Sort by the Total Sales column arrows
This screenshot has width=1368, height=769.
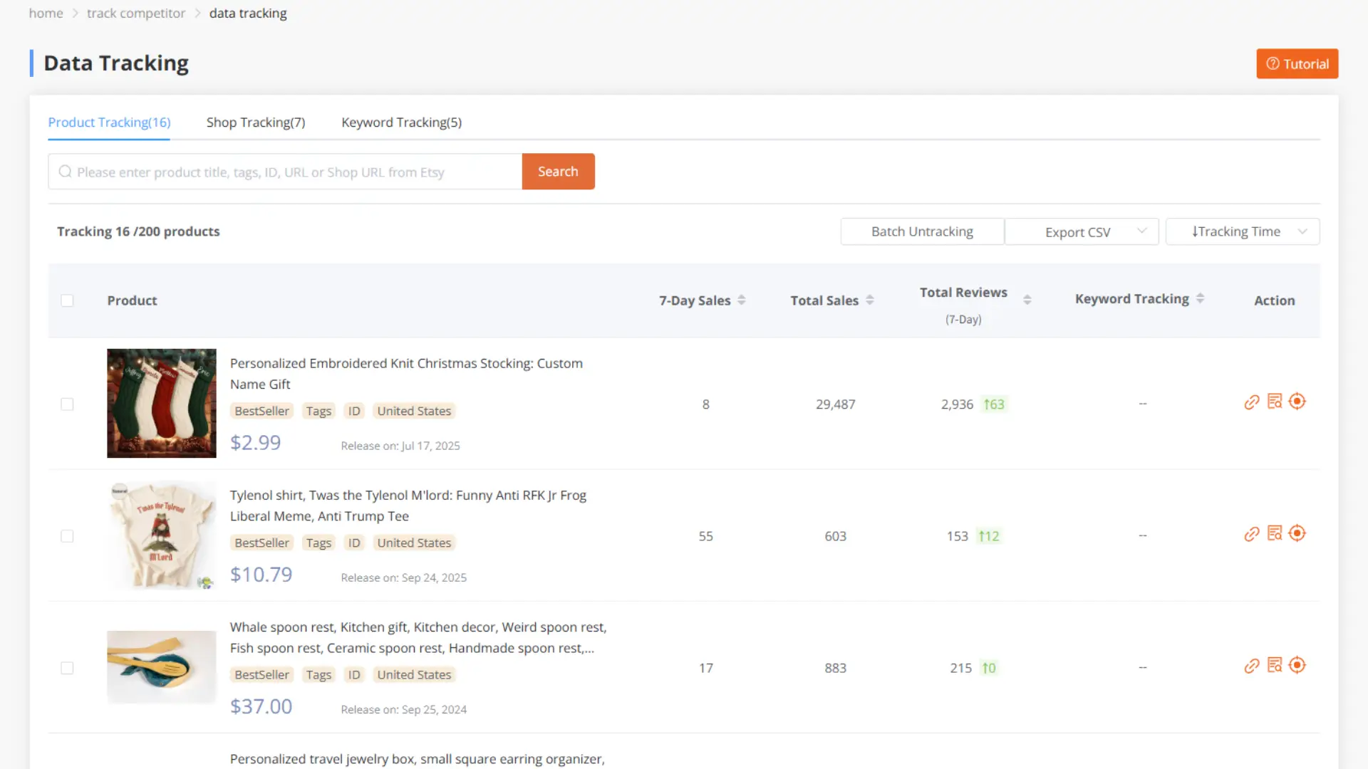pyautogui.click(x=870, y=300)
